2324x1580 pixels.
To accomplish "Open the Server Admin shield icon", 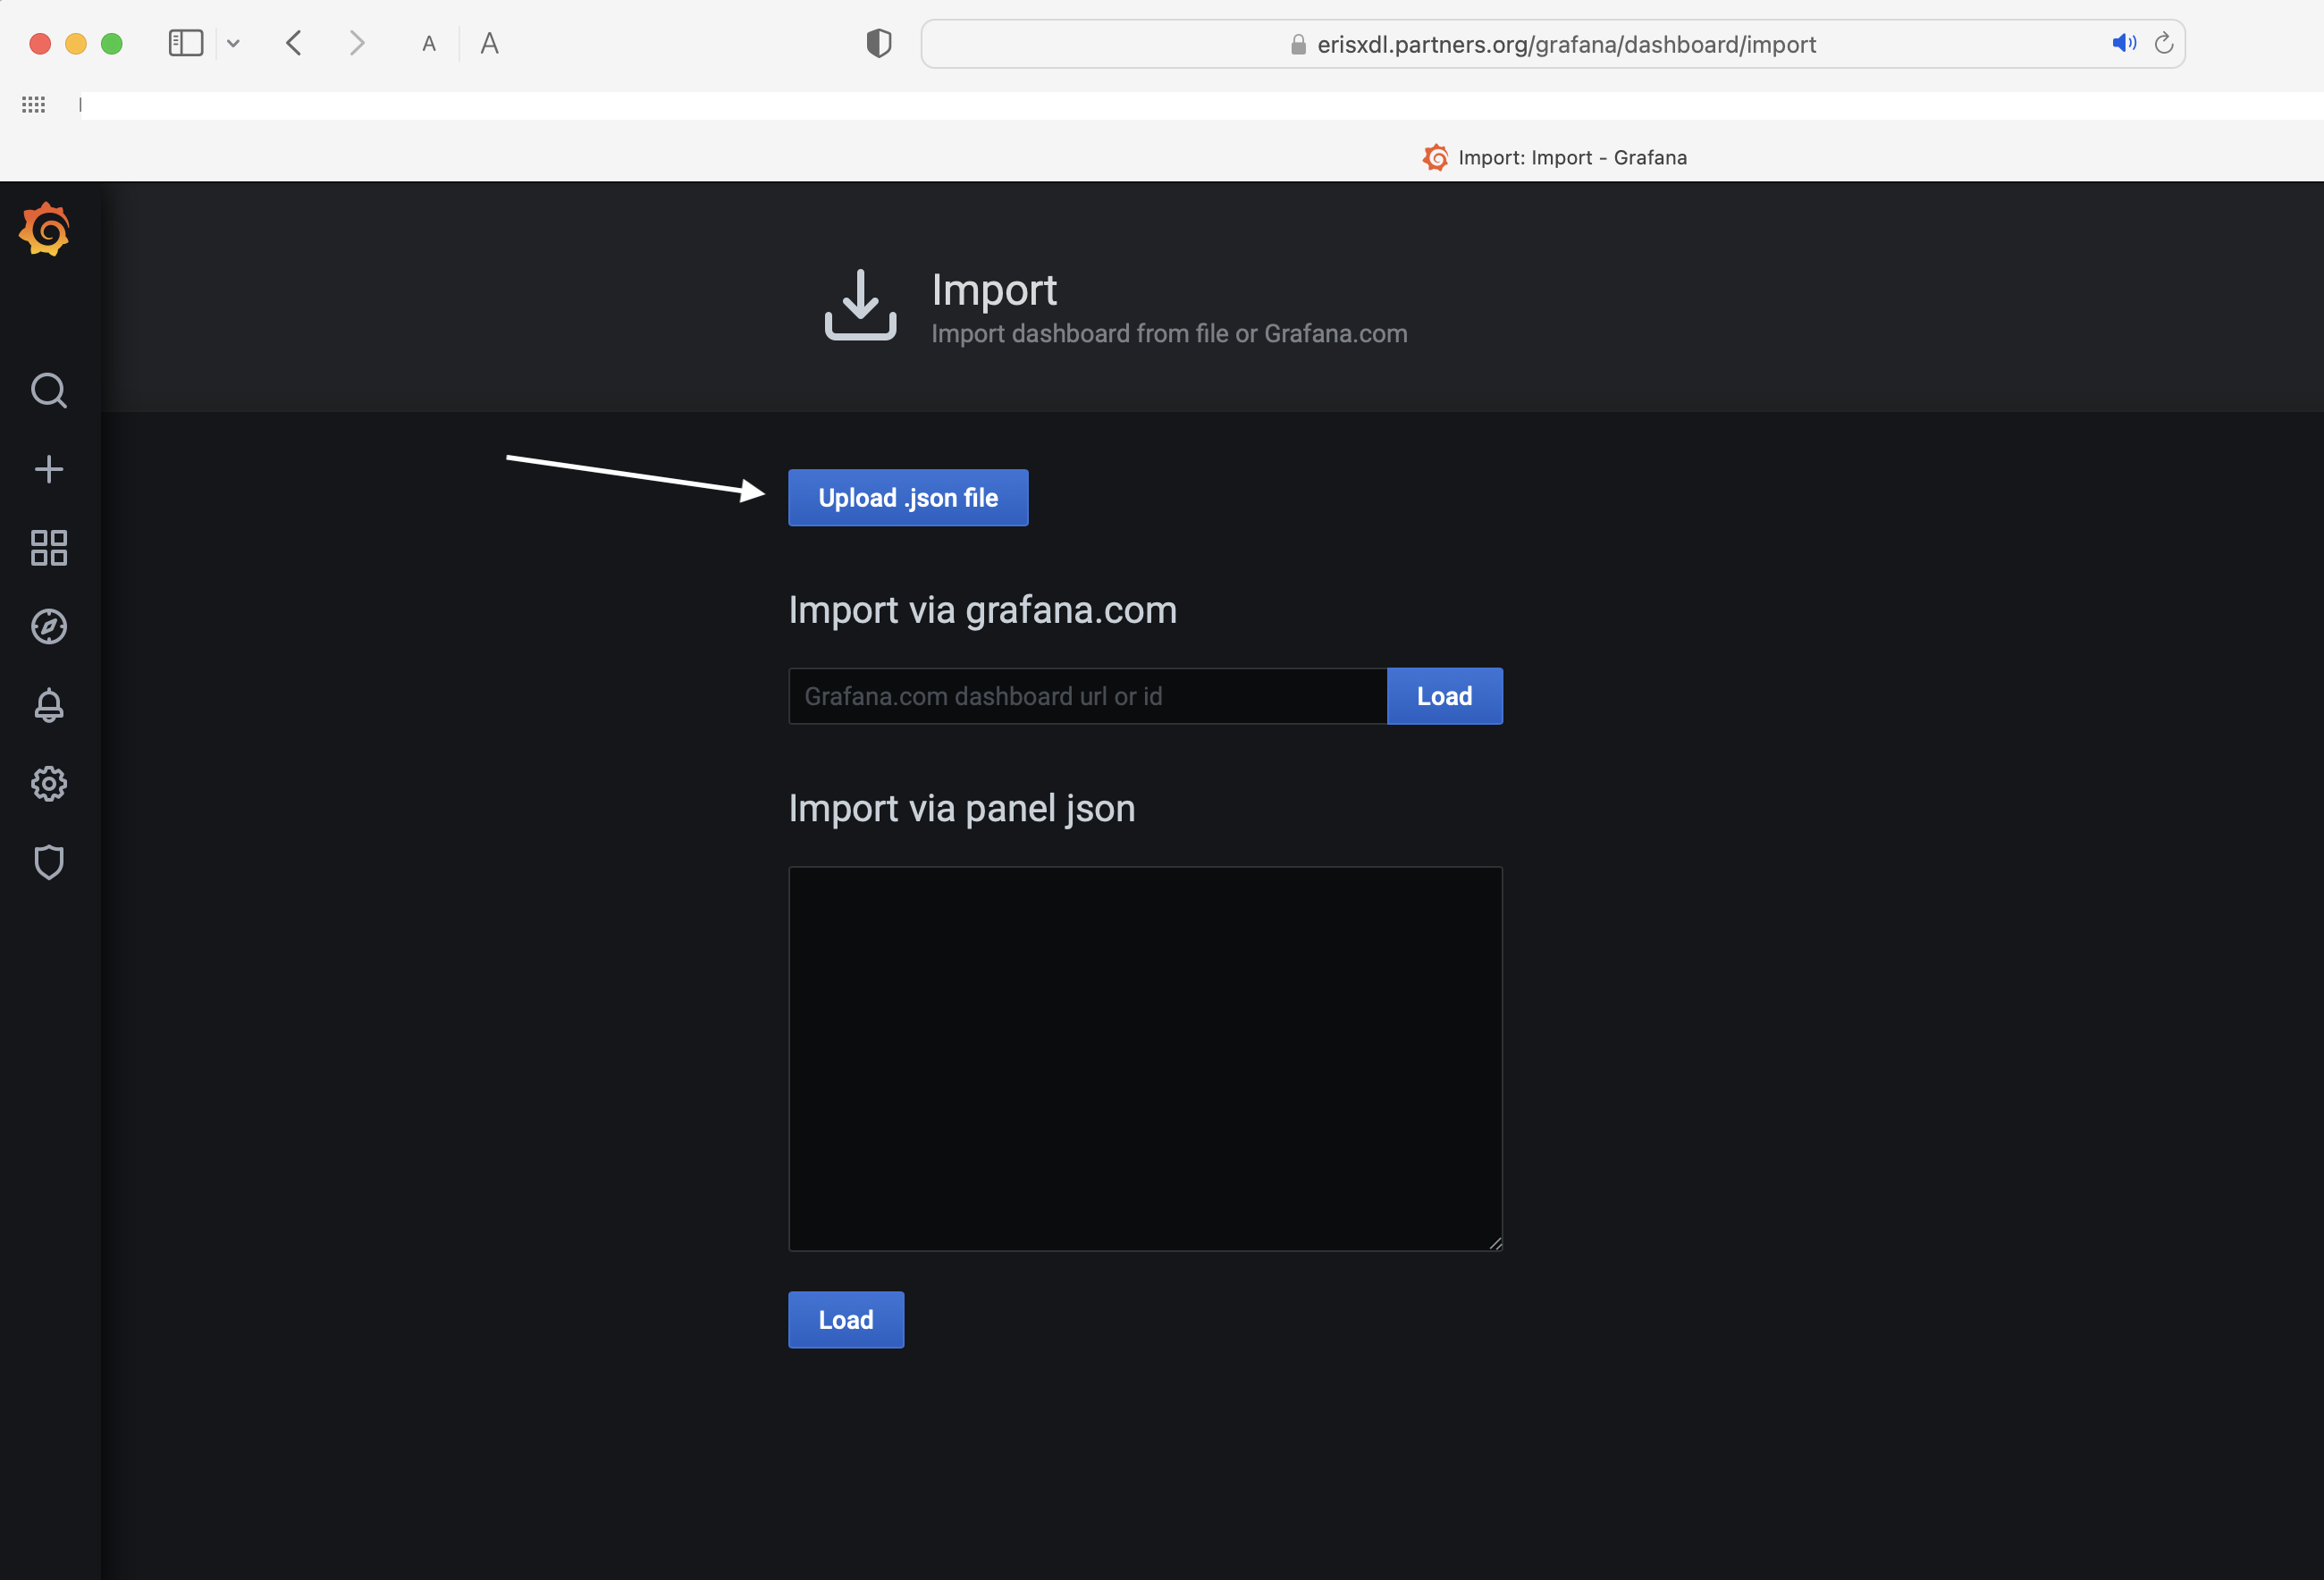I will [x=48, y=862].
